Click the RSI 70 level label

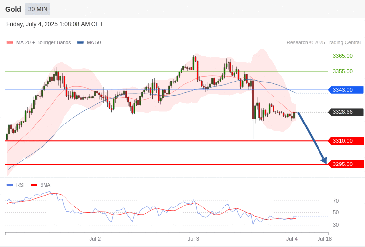tap(336, 201)
